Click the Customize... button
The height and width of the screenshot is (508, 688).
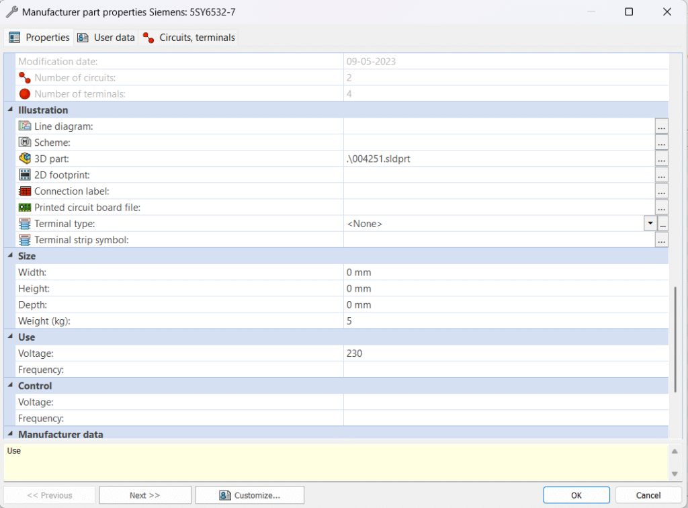(249, 495)
